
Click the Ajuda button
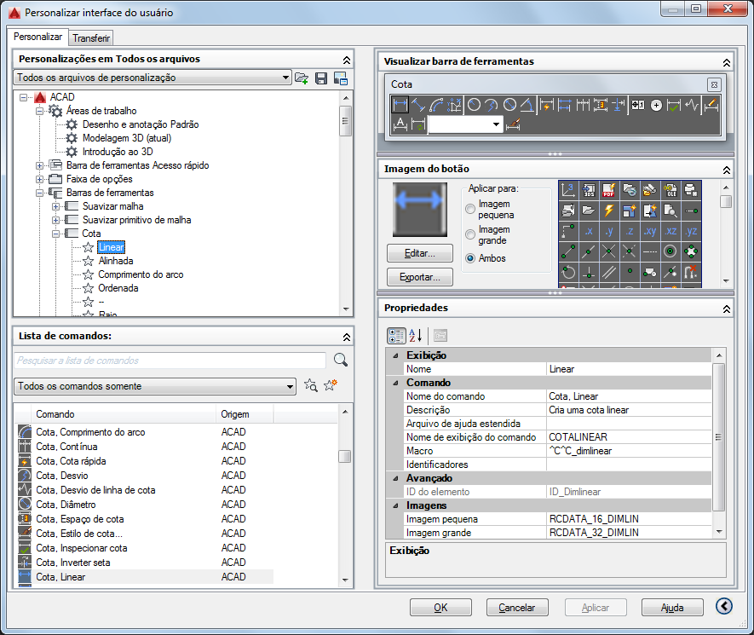click(672, 608)
